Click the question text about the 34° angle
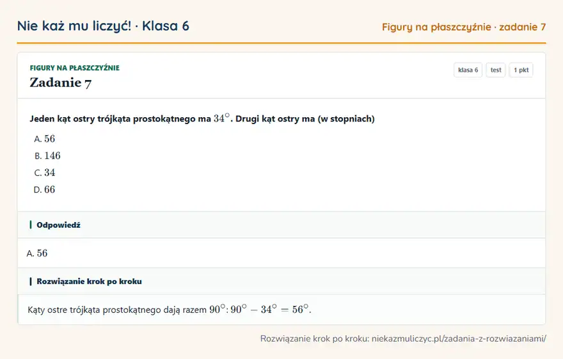Image resolution: width=563 pixels, height=359 pixels. click(x=202, y=118)
